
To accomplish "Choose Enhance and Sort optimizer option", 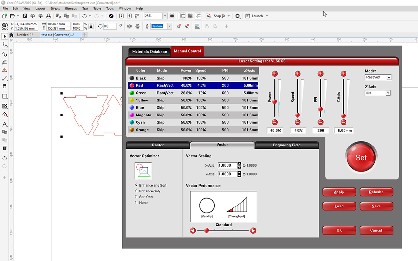I will click(x=151, y=185).
